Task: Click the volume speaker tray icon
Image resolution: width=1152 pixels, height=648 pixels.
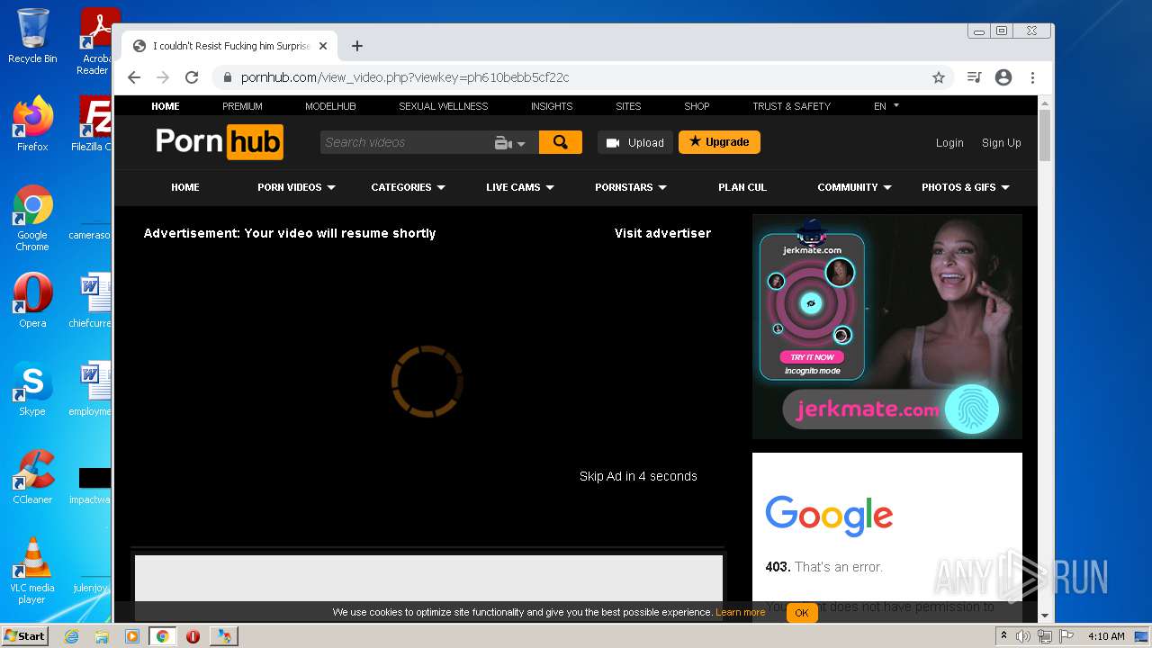Action: click(x=1022, y=636)
